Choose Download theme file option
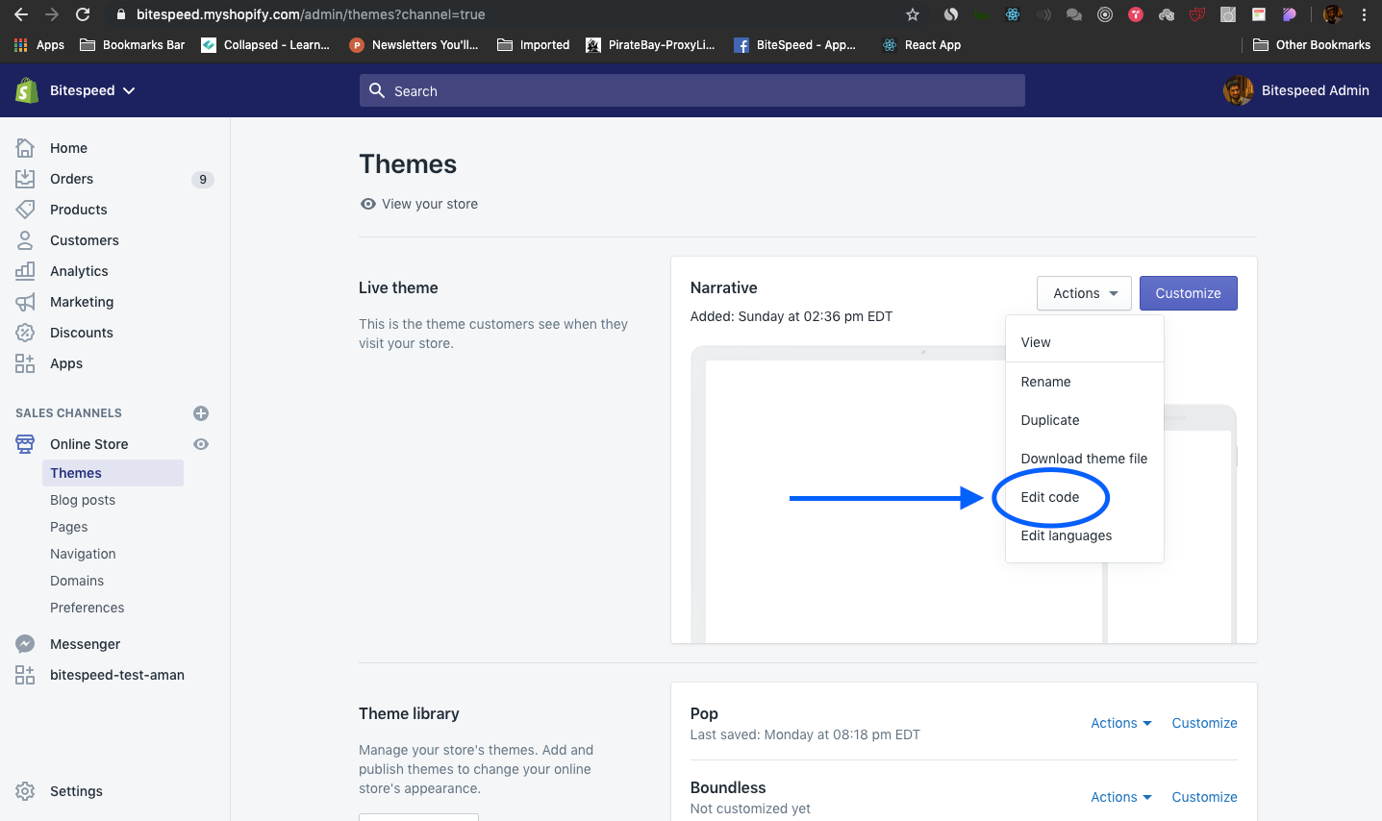The height and width of the screenshot is (821, 1382). pos(1085,459)
